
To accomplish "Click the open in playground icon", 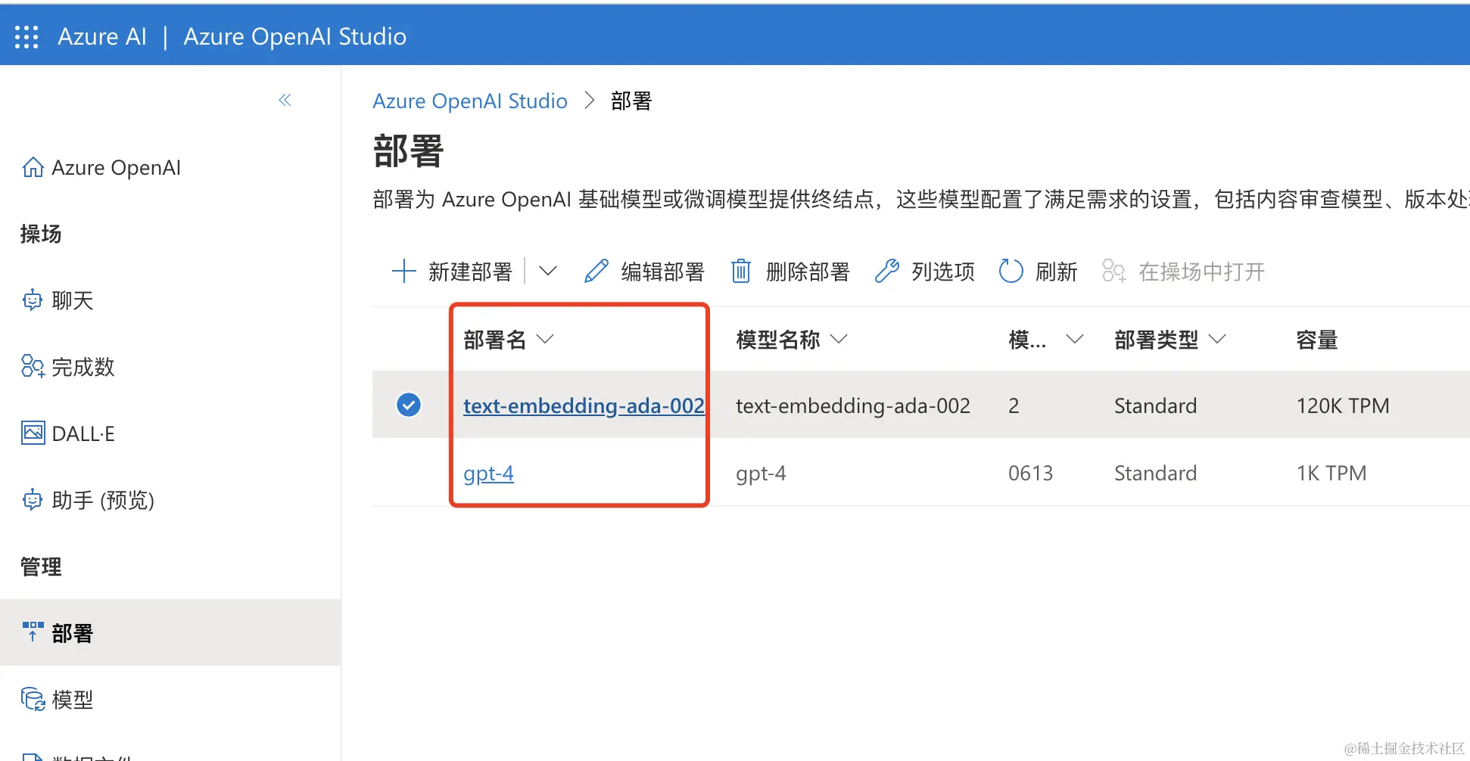I will click(x=1113, y=271).
